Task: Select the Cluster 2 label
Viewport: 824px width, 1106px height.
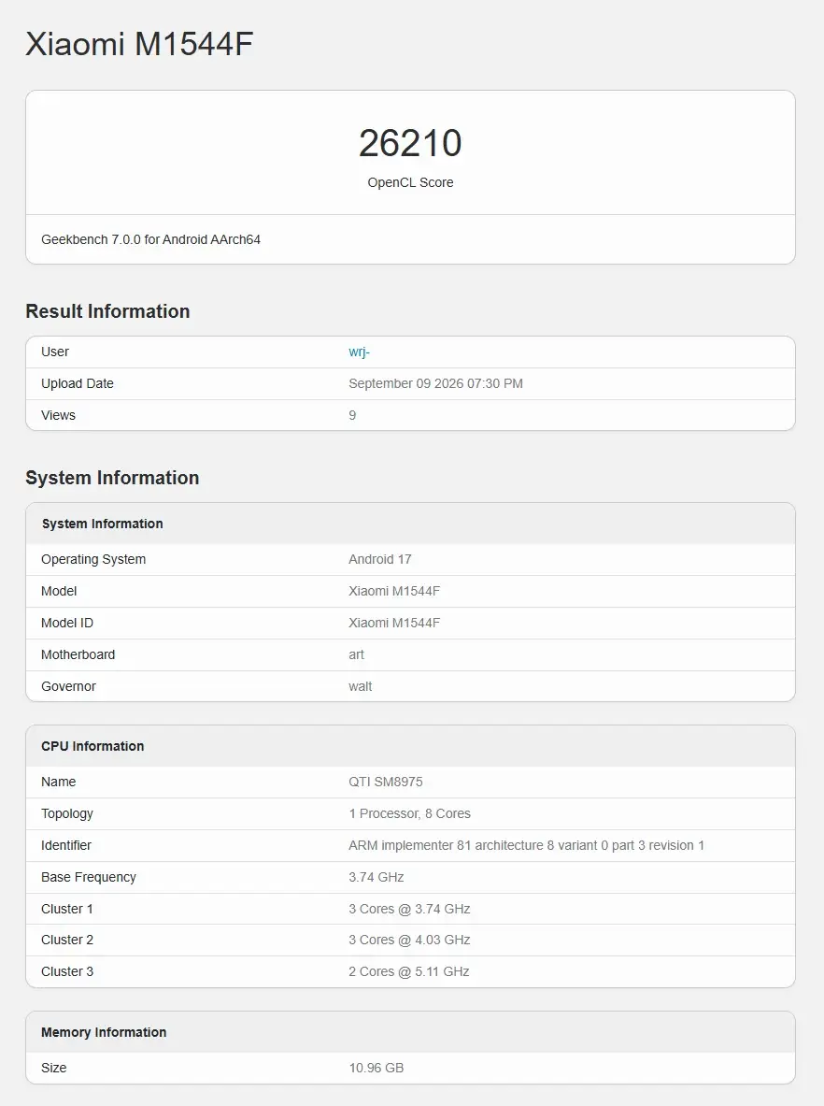Action: tap(67, 940)
